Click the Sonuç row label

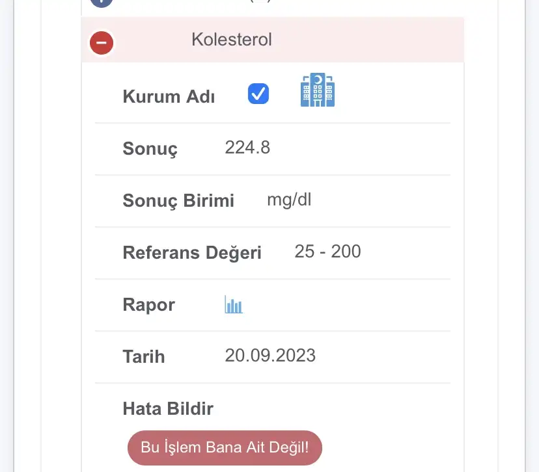[150, 149]
